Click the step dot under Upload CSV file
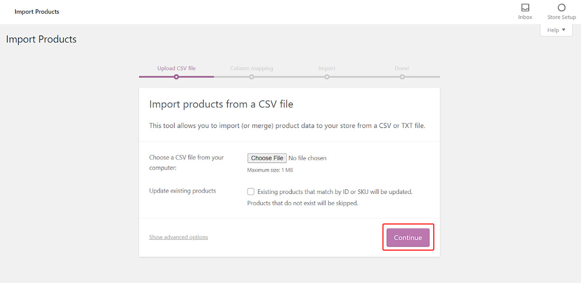This screenshot has height=283, width=581. (x=176, y=76)
